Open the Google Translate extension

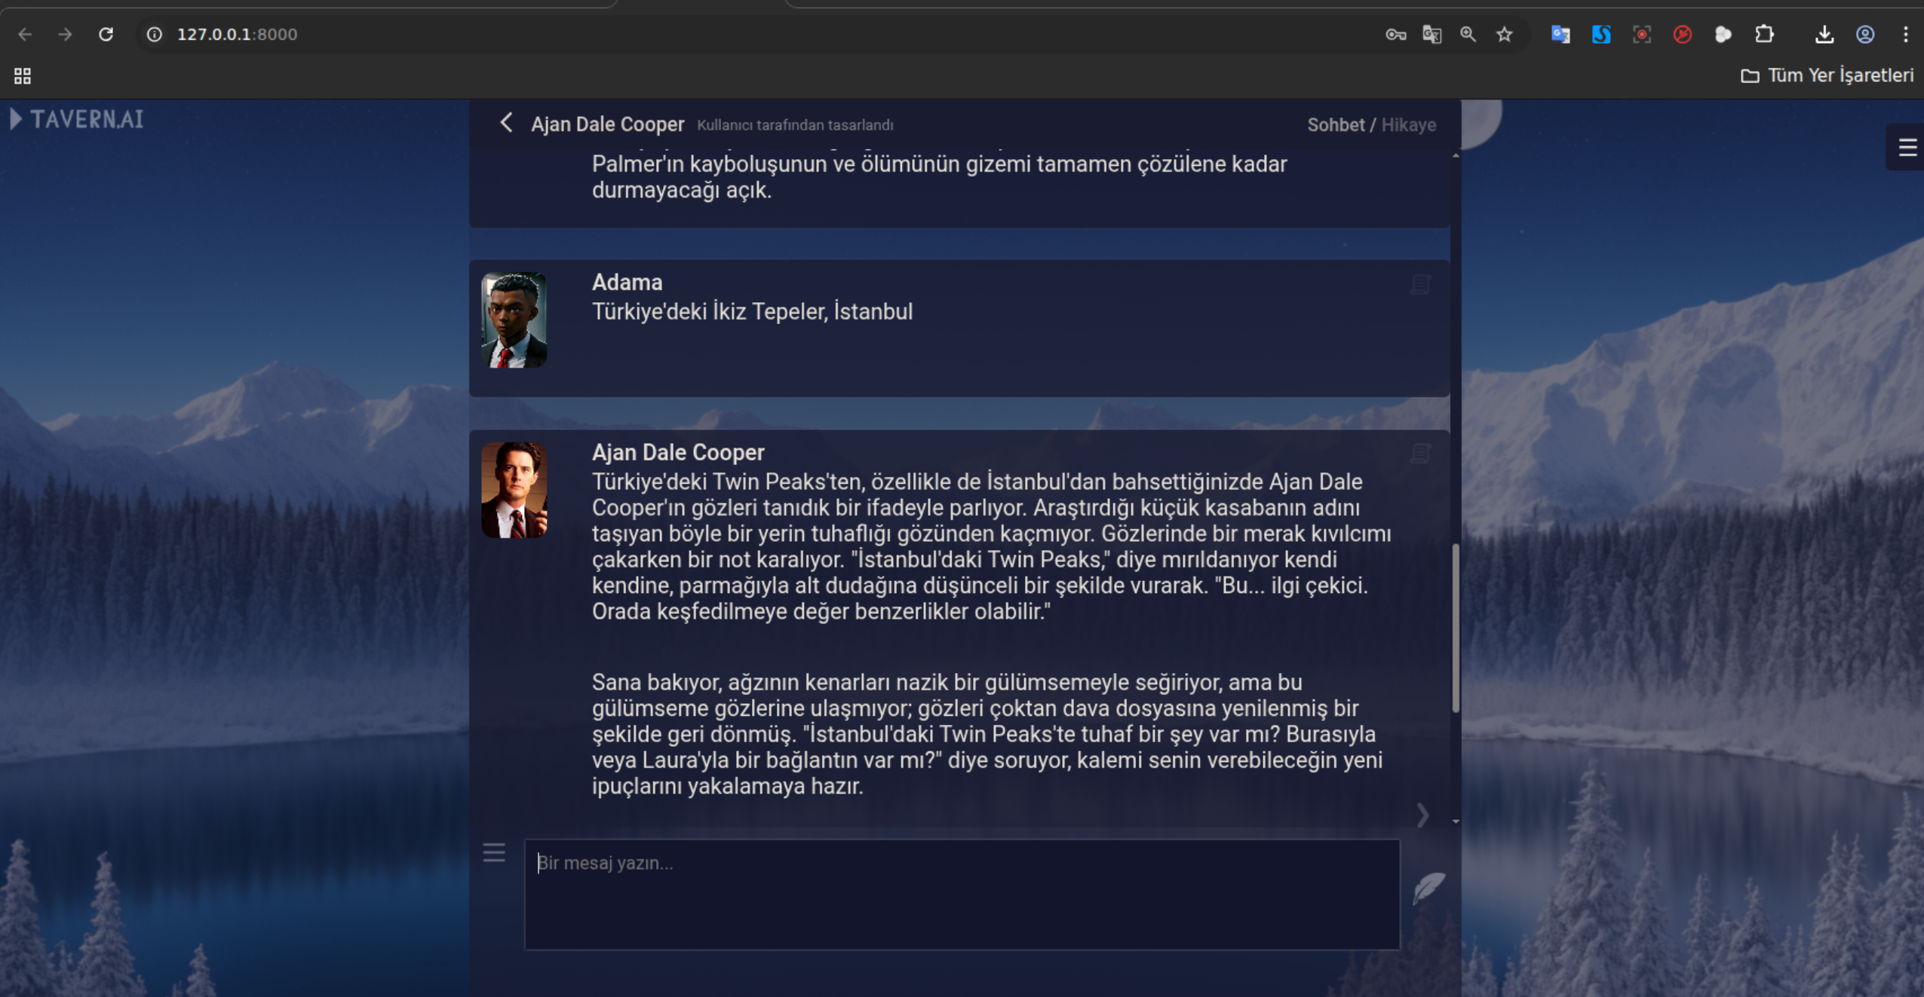coord(1560,34)
